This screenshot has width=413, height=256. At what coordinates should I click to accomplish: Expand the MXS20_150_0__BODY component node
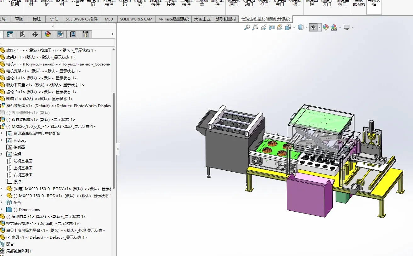pos(2,189)
